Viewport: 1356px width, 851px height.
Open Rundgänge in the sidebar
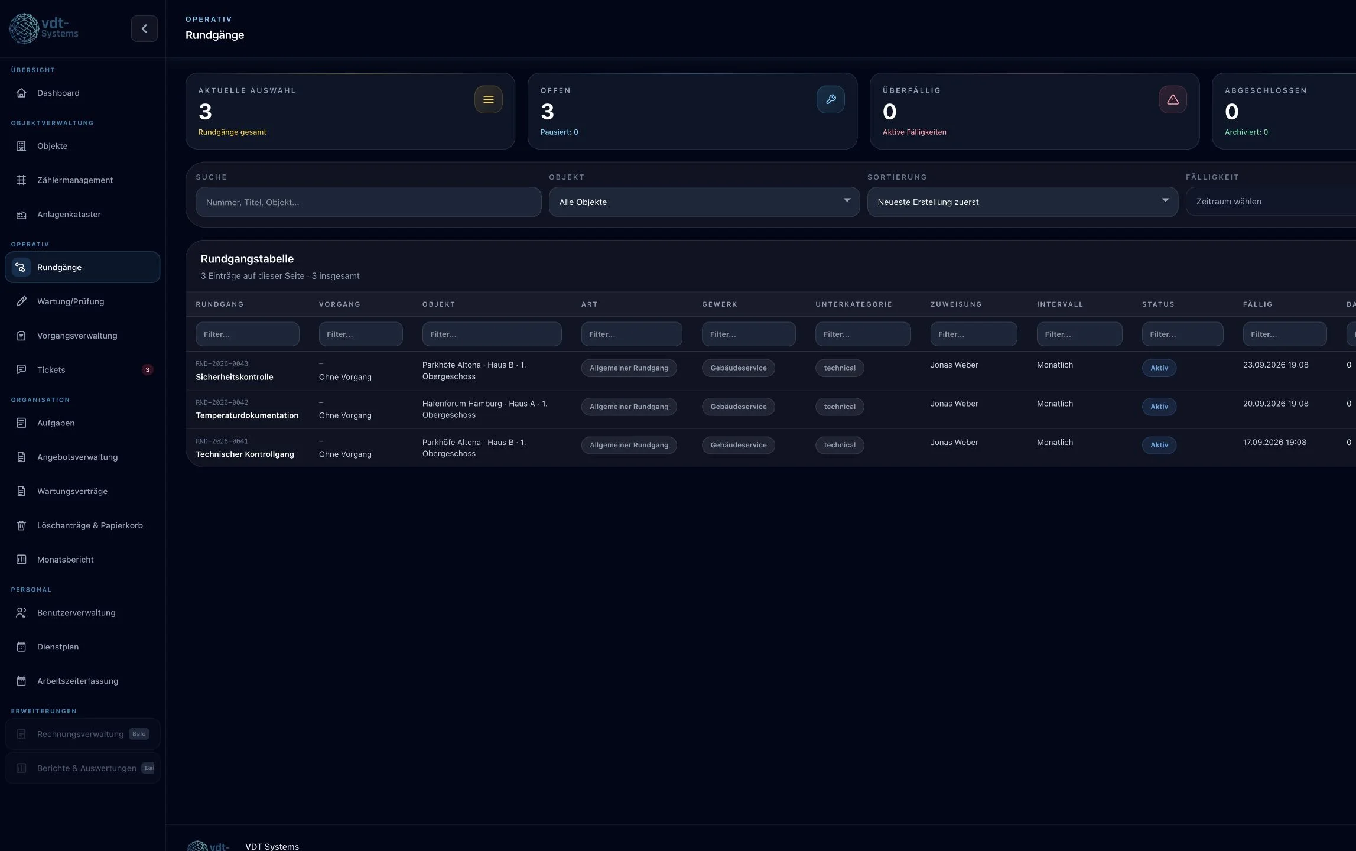(x=82, y=267)
